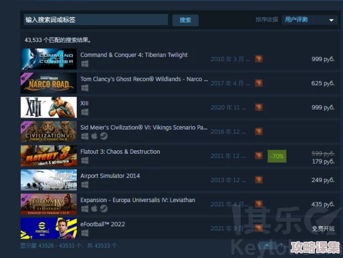
Task: Click Apple macOS icon under Civilization VI Vikings
Action: click(x=94, y=136)
